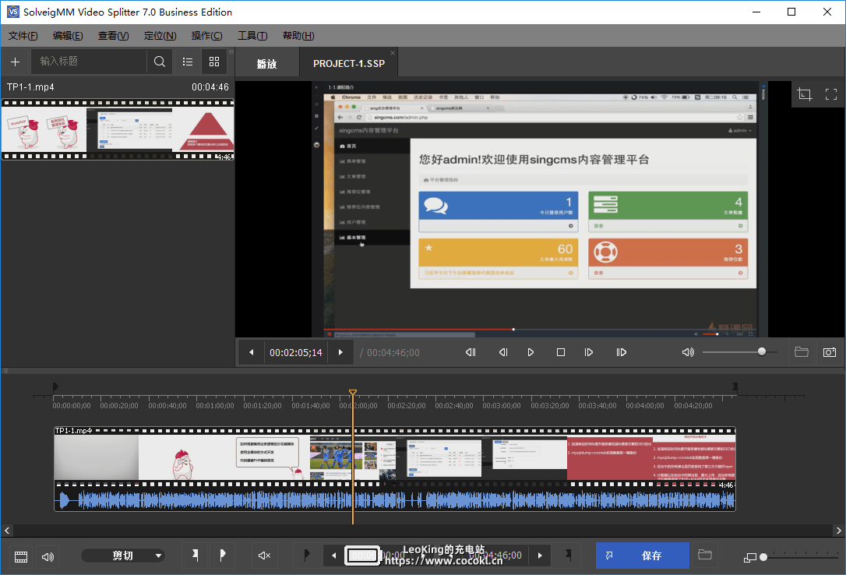Search media with the magnifier icon
This screenshot has width=846, height=575.
click(159, 62)
